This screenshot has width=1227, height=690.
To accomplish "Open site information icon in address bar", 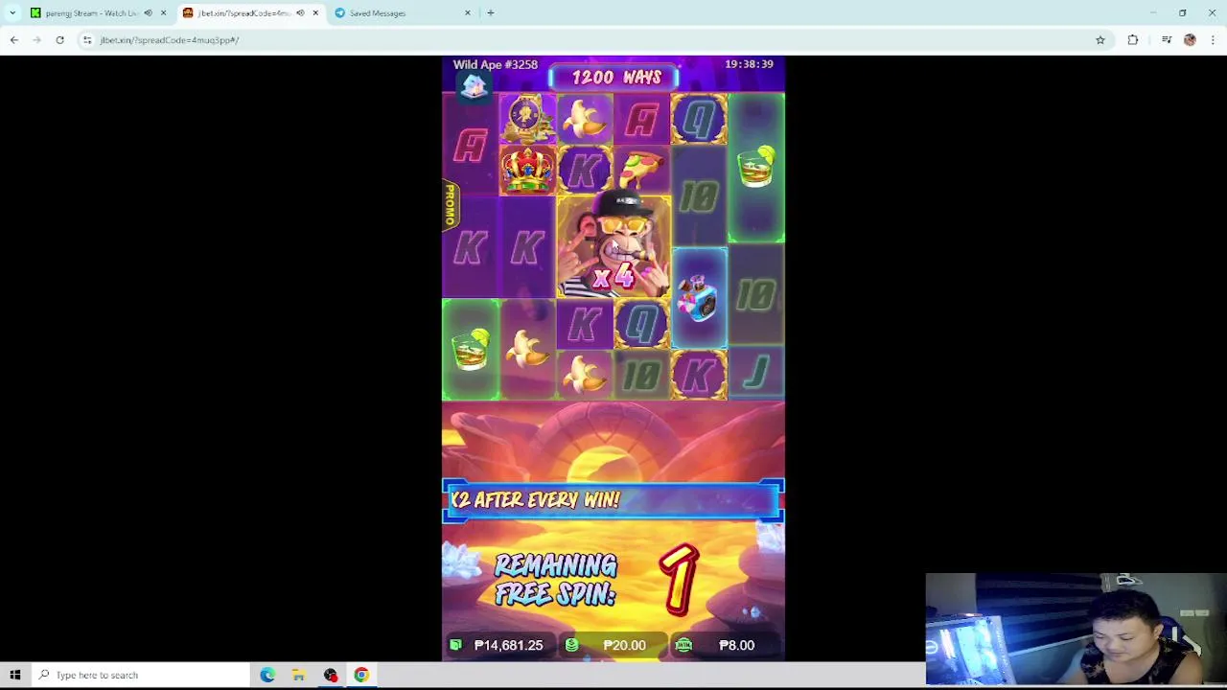I will click(87, 40).
